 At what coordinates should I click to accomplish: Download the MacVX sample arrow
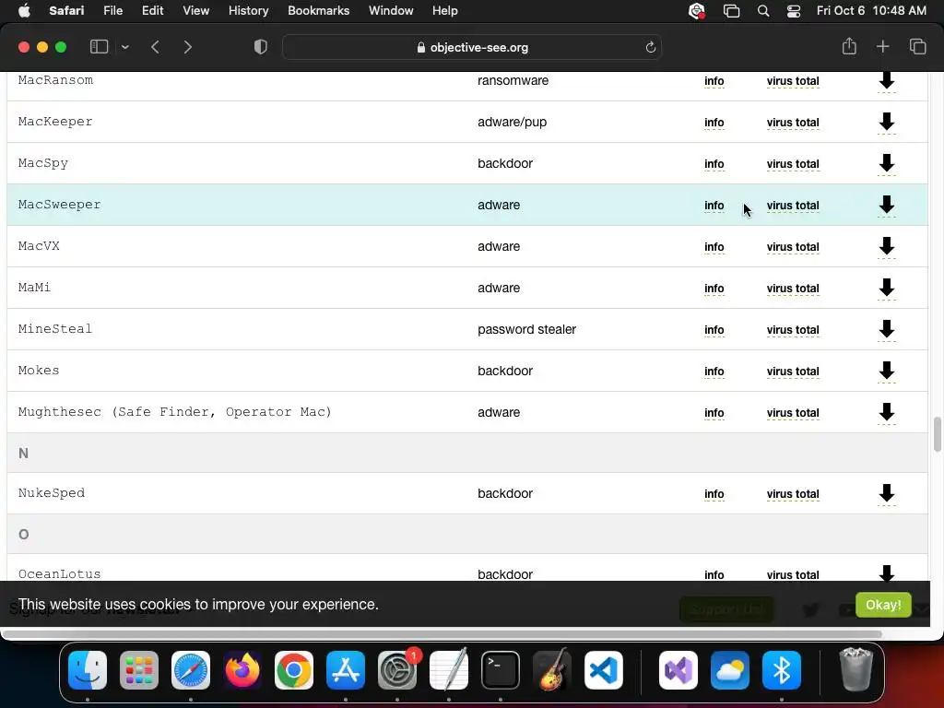(886, 246)
